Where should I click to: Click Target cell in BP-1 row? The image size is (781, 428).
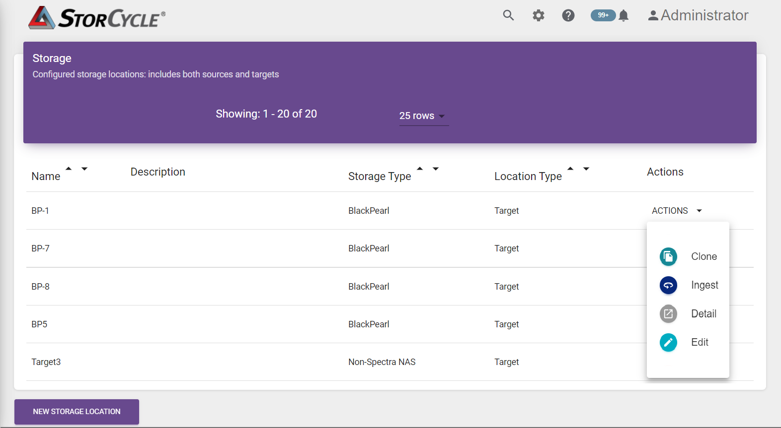506,211
